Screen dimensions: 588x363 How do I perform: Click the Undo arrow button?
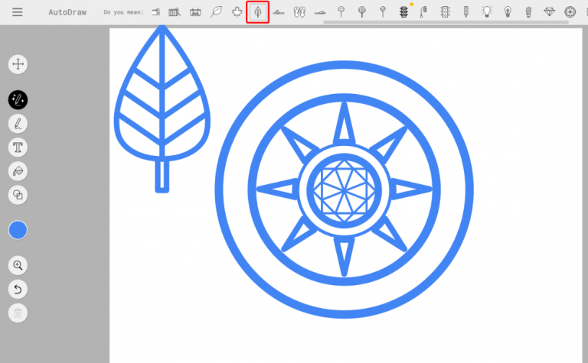point(18,289)
